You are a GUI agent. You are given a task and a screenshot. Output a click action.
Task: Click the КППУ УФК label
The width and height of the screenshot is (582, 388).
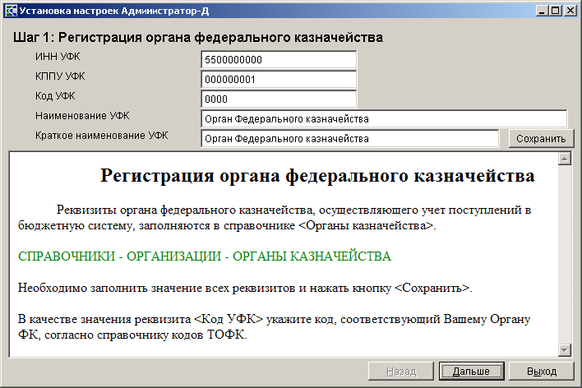tap(60, 76)
